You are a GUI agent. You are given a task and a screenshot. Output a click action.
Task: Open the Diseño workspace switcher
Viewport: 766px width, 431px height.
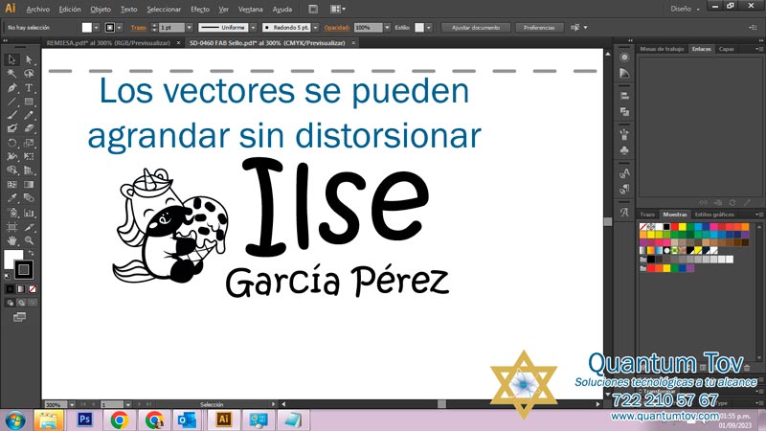(x=685, y=9)
